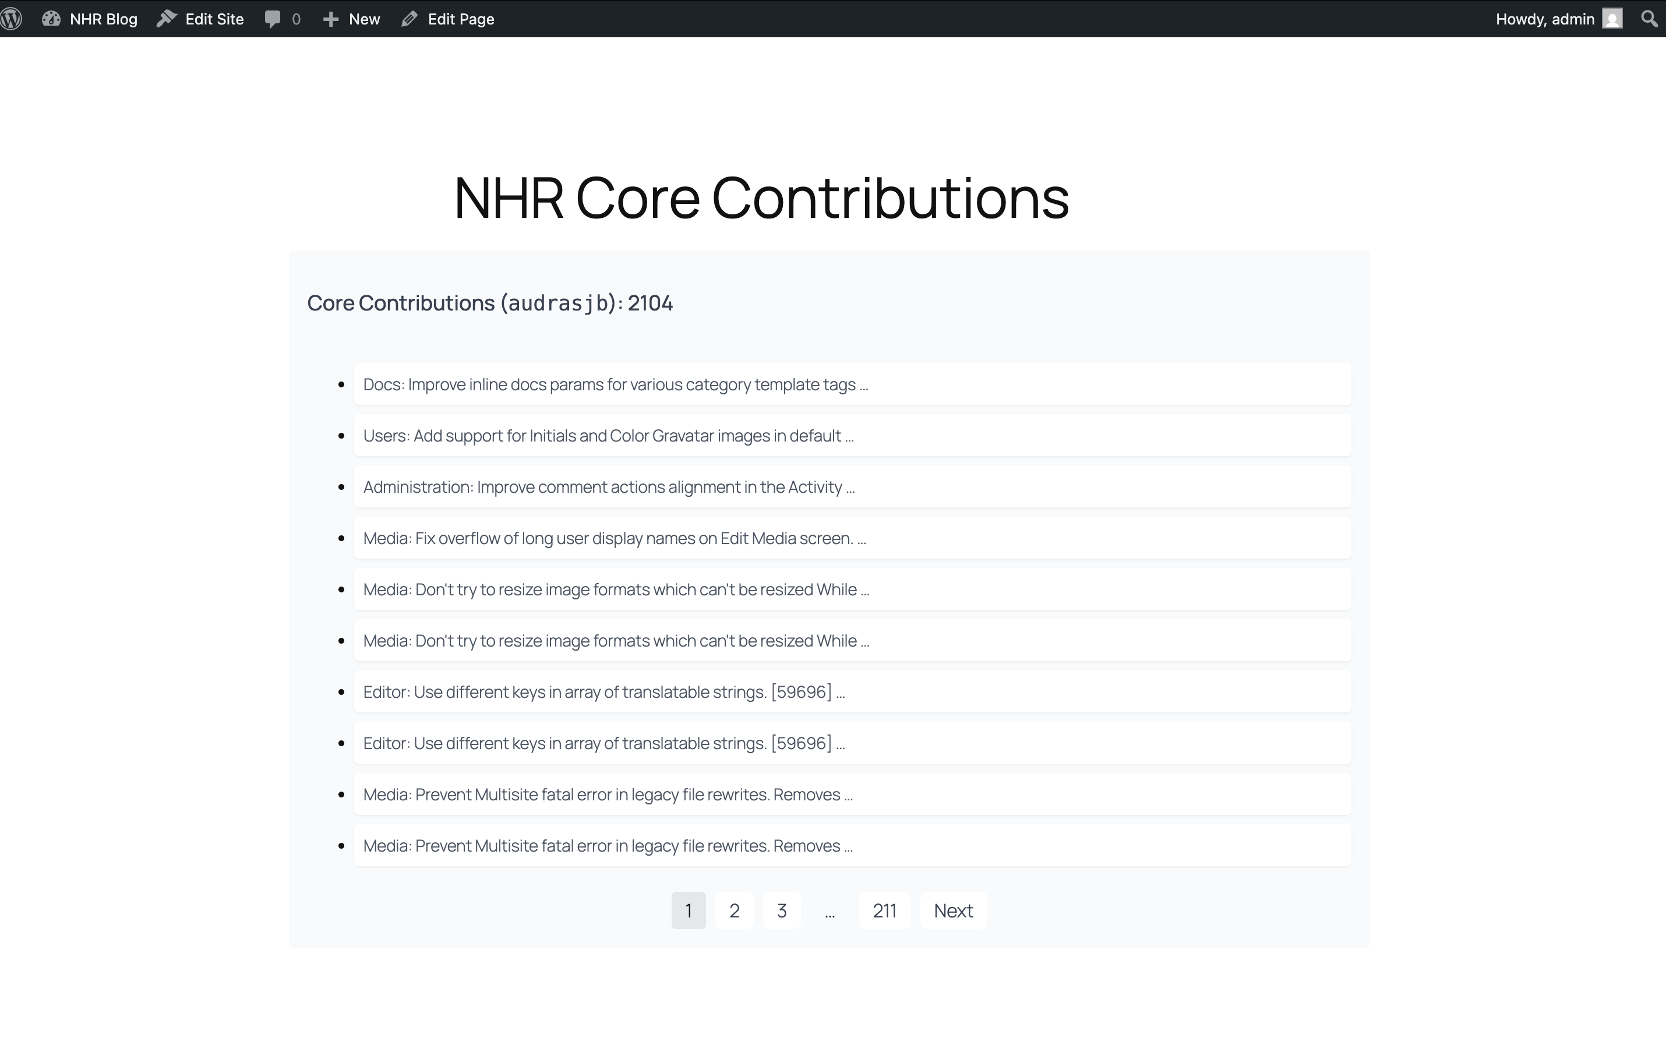
Task: Click the Next pagination button
Action: [x=953, y=910]
